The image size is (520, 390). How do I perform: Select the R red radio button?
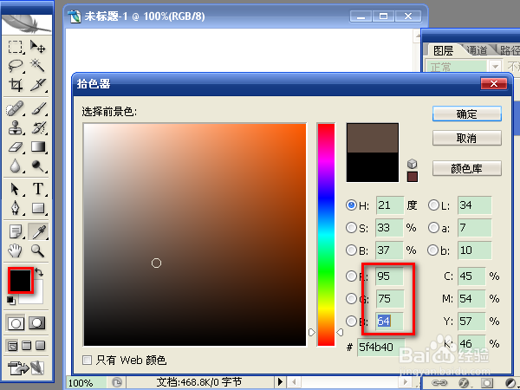pyautogui.click(x=351, y=276)
